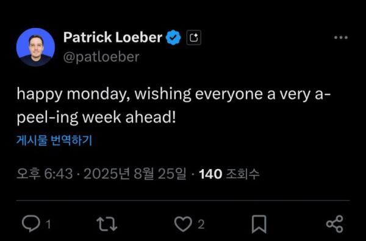Translate post via 게시물 번역하기
The width and height of the screenshot is (366, 241).
tap(54, 140)
